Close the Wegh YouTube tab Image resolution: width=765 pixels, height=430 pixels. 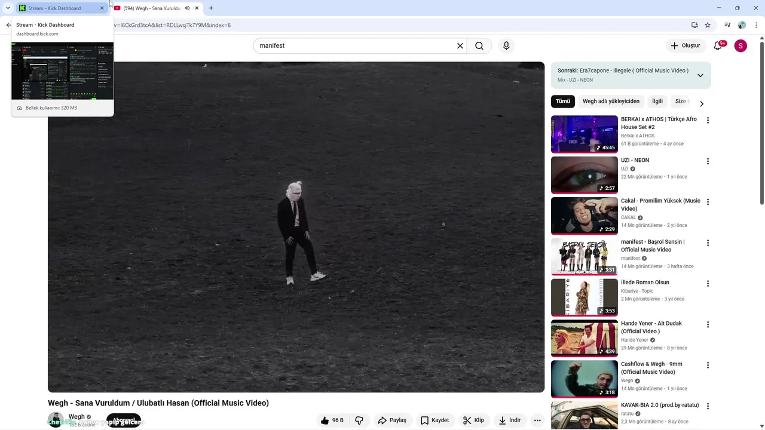coord(197,8)
